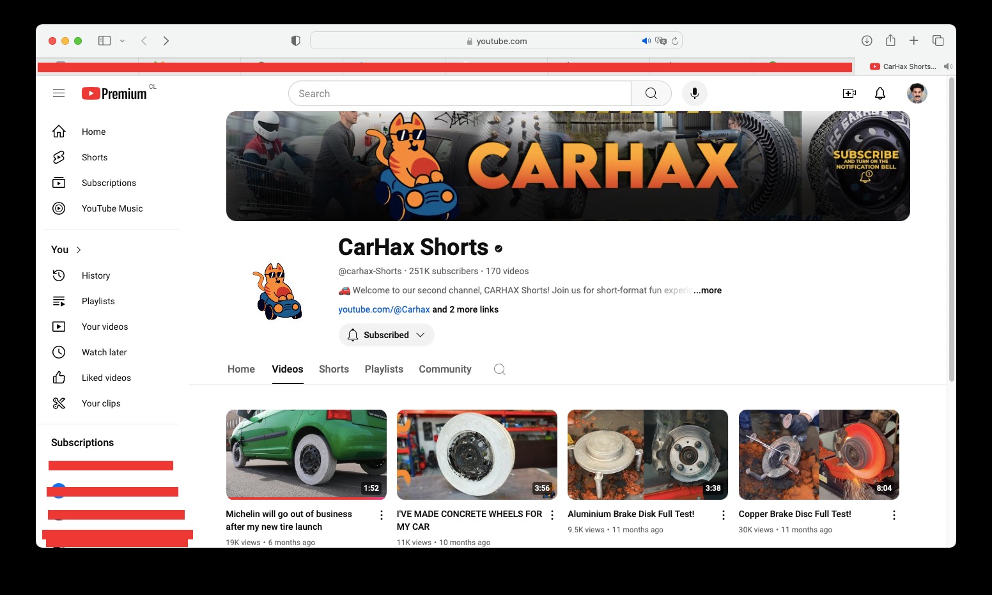This screenshot has height=595, width=992.
Task: Click the CARHAX channel banner
Action: pos(568,166)
